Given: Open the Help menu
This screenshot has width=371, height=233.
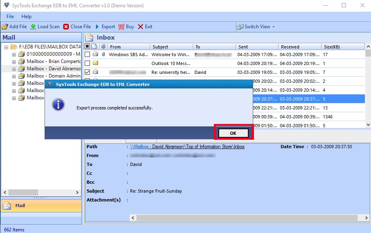Looking at the screenshot, I should (x=26, y=17).
